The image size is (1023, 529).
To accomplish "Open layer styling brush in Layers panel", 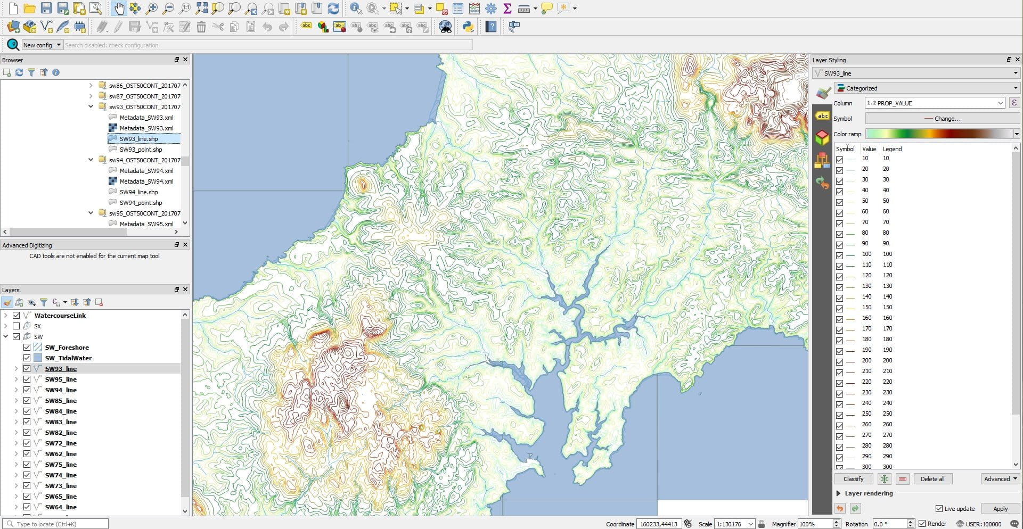I will pyautogui.click(x=7, y=302).
